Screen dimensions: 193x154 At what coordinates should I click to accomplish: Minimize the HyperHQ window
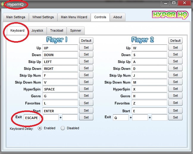tap(165, 3)
